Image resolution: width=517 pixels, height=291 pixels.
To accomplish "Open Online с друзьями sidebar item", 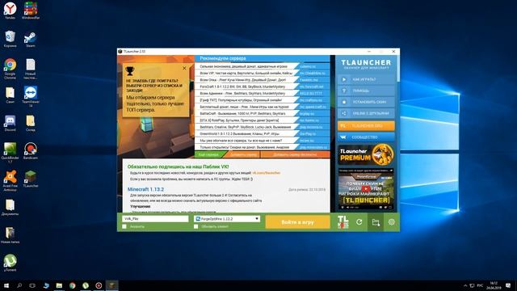I will point(366,113).
